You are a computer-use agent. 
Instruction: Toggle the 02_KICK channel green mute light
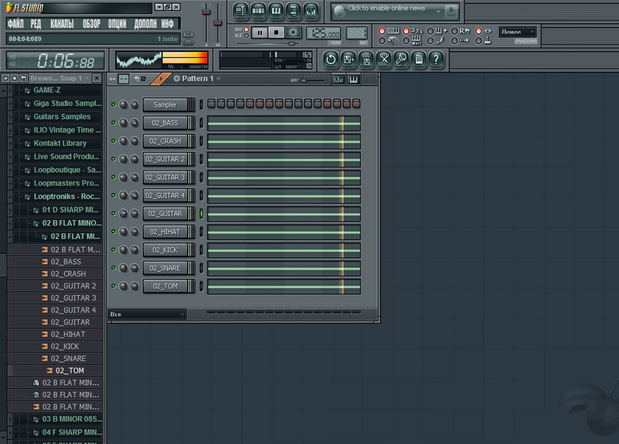point(114,250)
